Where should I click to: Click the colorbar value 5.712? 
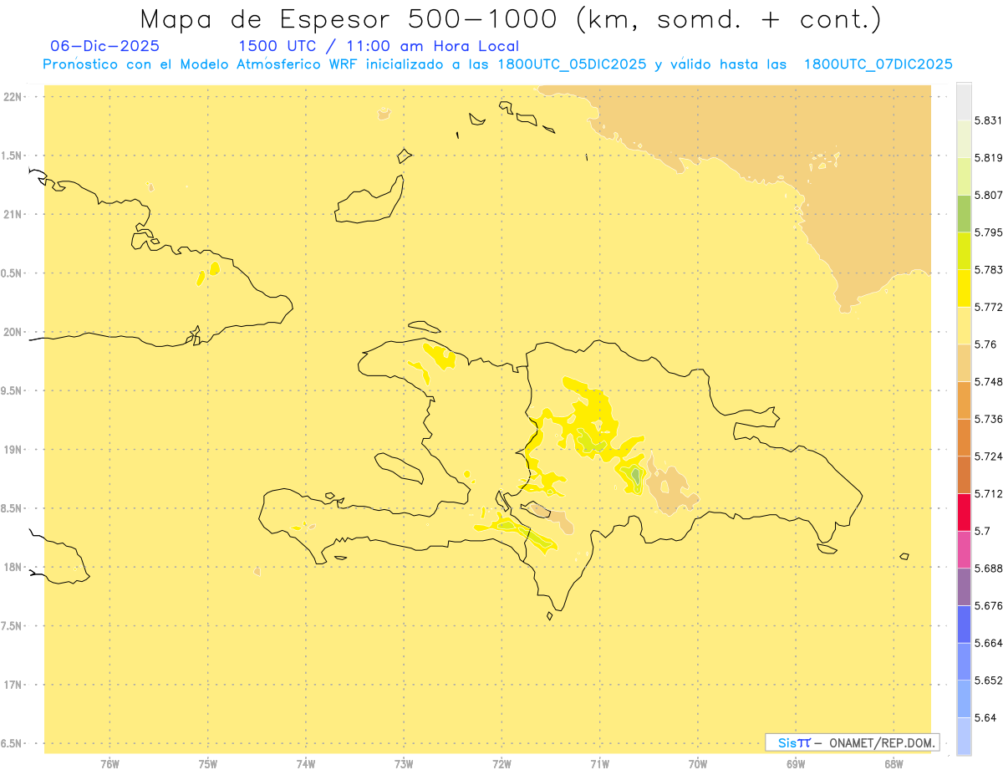tap(989, 493)
